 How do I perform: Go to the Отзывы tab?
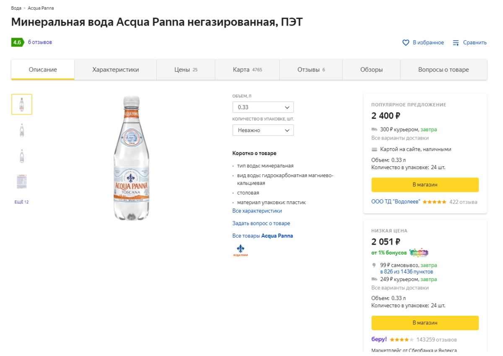click(x=311, y=70)
